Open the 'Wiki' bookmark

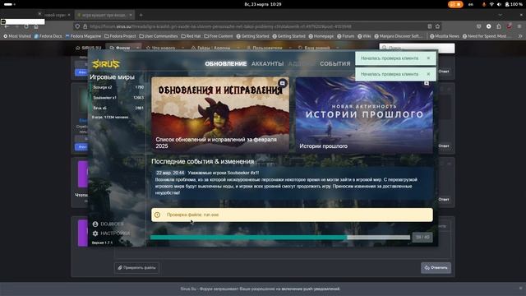tap(364, 36)
